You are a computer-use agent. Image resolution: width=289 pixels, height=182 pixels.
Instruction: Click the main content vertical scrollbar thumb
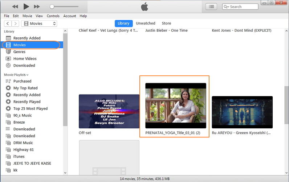[x=286, y=105]
